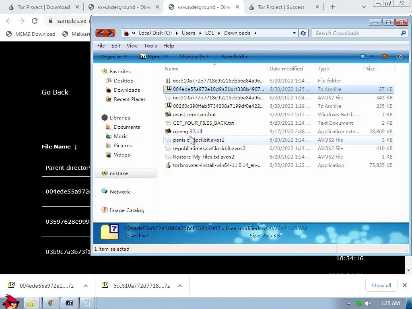Show hidden tray icons arrow
Screen dimensions: 412x309
pyautogui.click(x=348, y=303)
